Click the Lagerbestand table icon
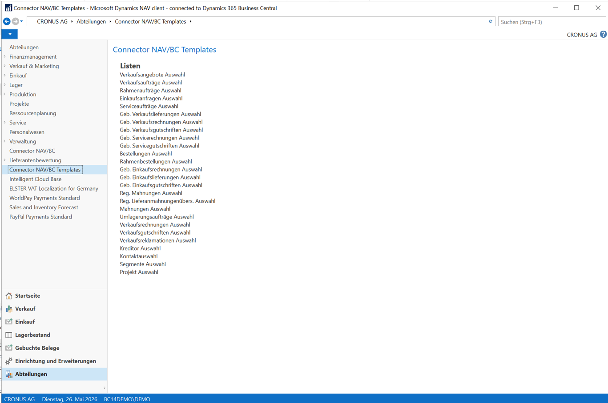This screenshot has width=608, height=403. coord(9,335)
